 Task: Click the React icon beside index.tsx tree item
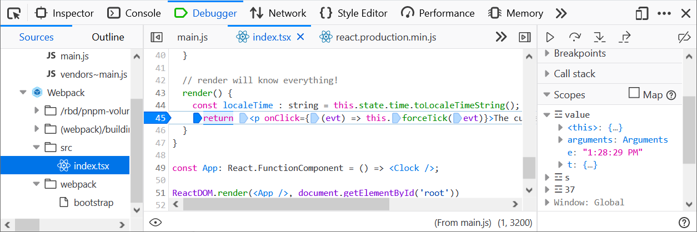pos(63,166)
